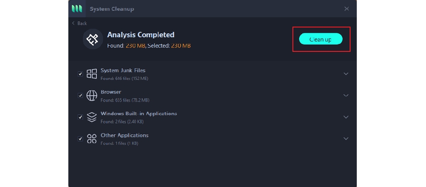Click the Back arrow icon
This screenshot has height=187, width=426.
pyautogui.click(x=73, y=23)
